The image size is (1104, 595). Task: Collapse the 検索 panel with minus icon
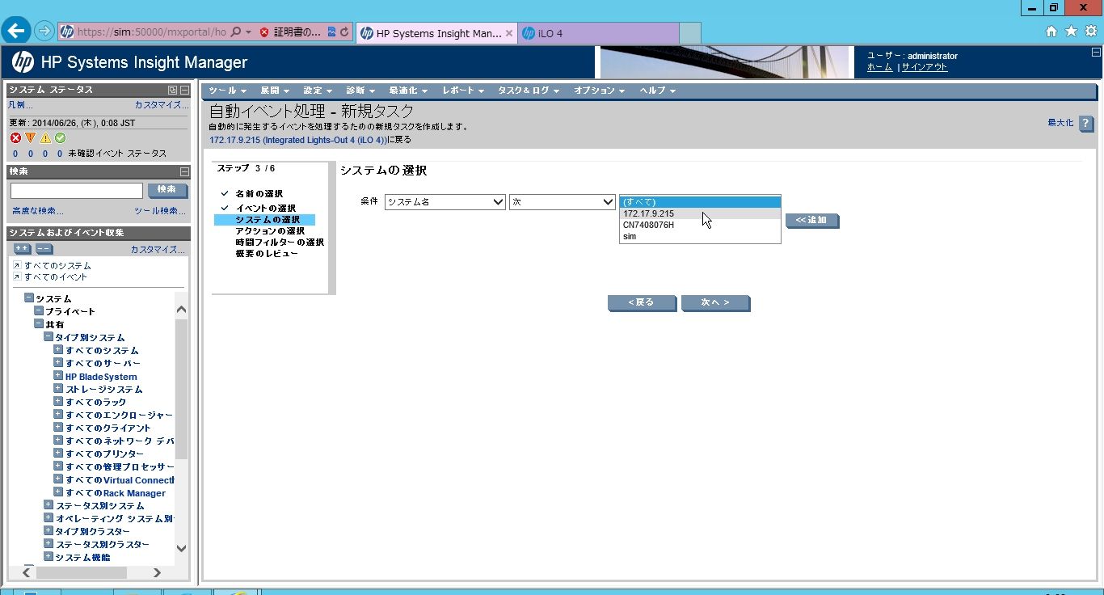[184, 171]
